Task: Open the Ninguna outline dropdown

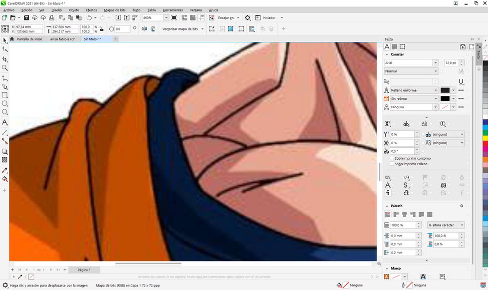Action: coord(435,107)
